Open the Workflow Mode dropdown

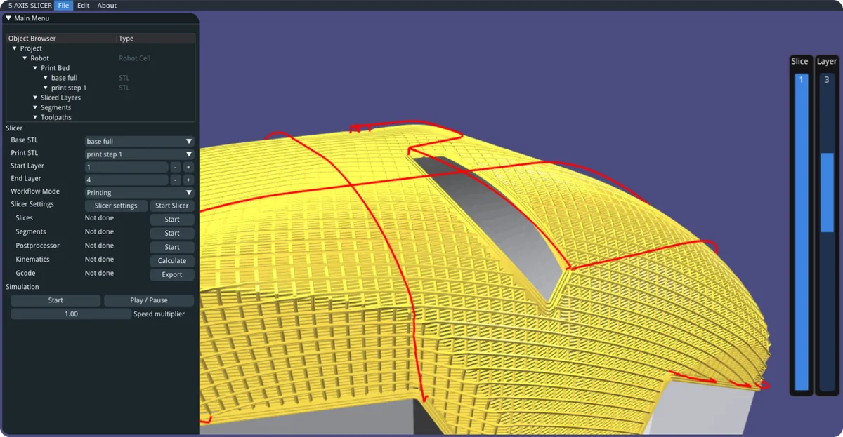(139, 192)
